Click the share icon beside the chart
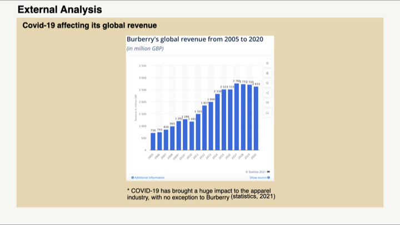This screenshot has height=225, width=400. 267,93
